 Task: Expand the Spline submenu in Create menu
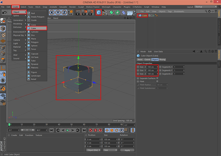(x=19, y=16)
